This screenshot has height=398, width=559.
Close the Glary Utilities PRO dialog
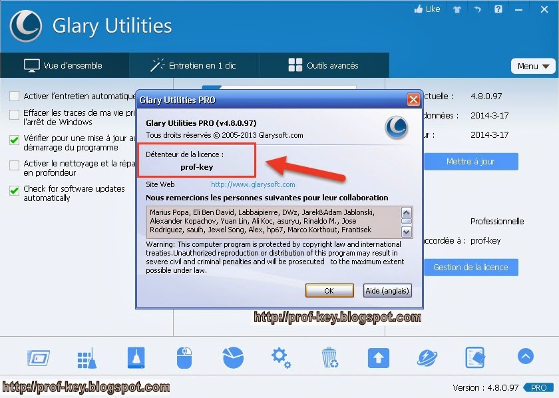[x=413, y=100]
